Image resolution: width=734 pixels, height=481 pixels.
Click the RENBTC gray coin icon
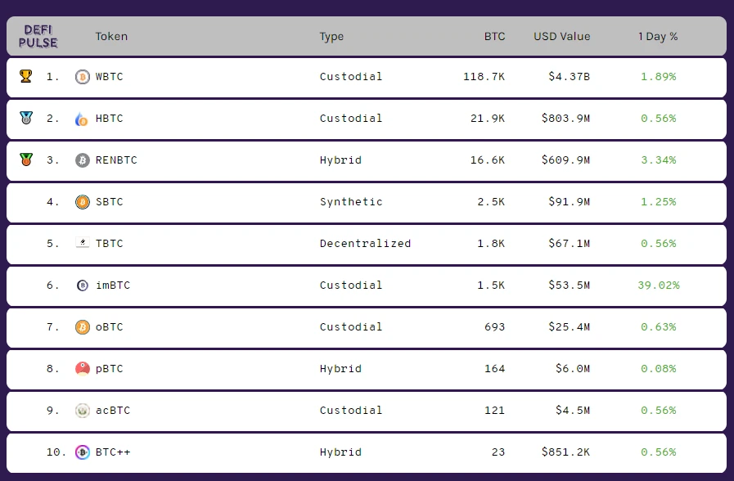point(83,160)
